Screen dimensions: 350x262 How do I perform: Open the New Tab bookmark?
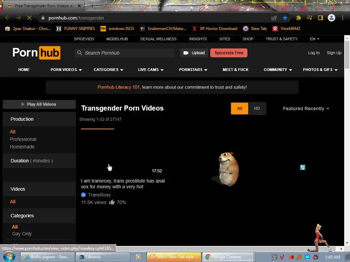(255, 29)
